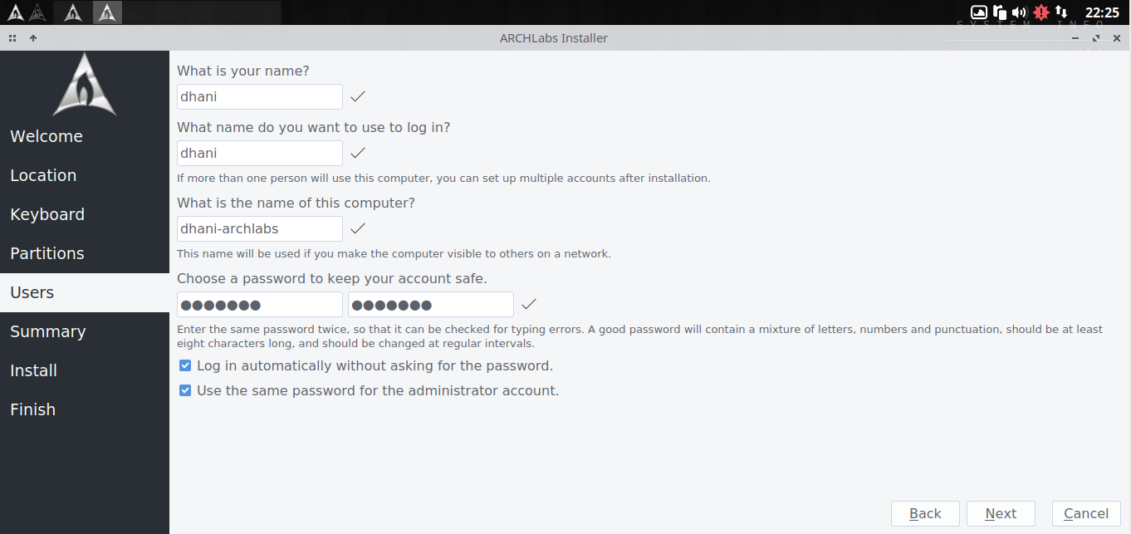Click the screenshot image tray icon
The width and height of the screenshot is (1131, 534).
979,12
